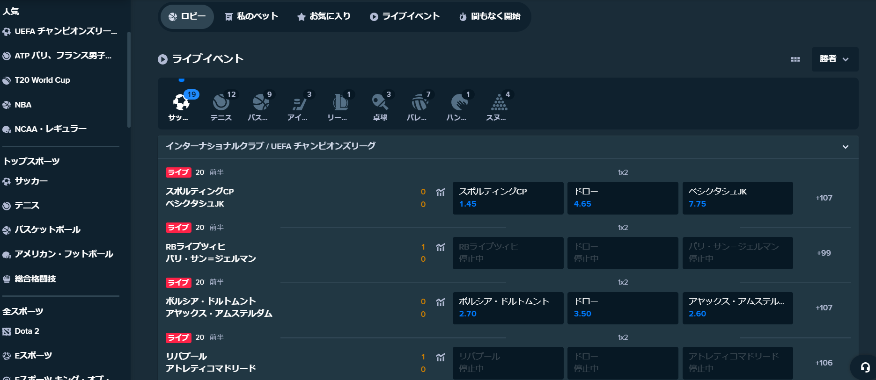The image size is (876, 380).
Task: Open stats for Sporting CP match
Action: [x=441, y=192]
